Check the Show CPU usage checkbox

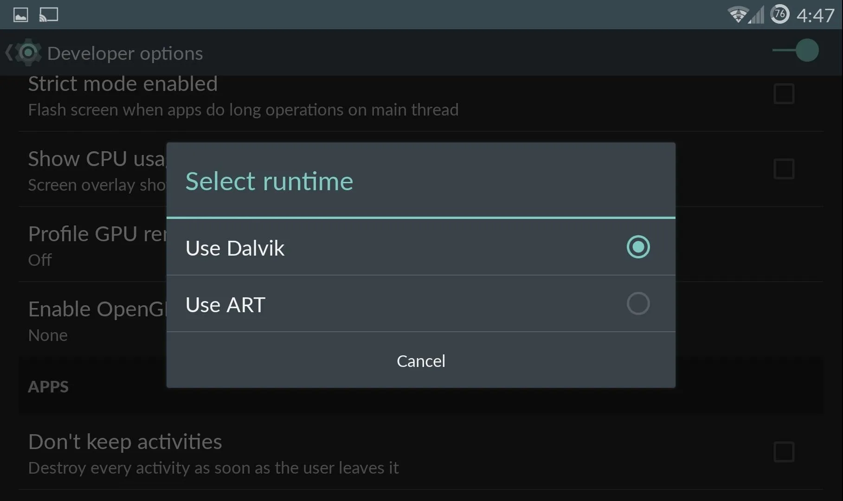pos(784,169)
